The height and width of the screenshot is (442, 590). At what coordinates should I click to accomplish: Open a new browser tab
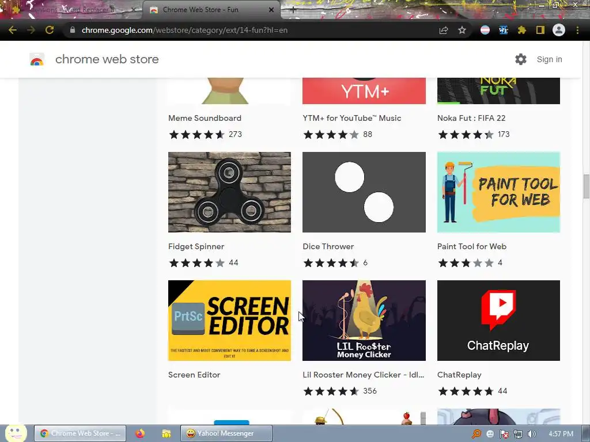click(293, 10)
